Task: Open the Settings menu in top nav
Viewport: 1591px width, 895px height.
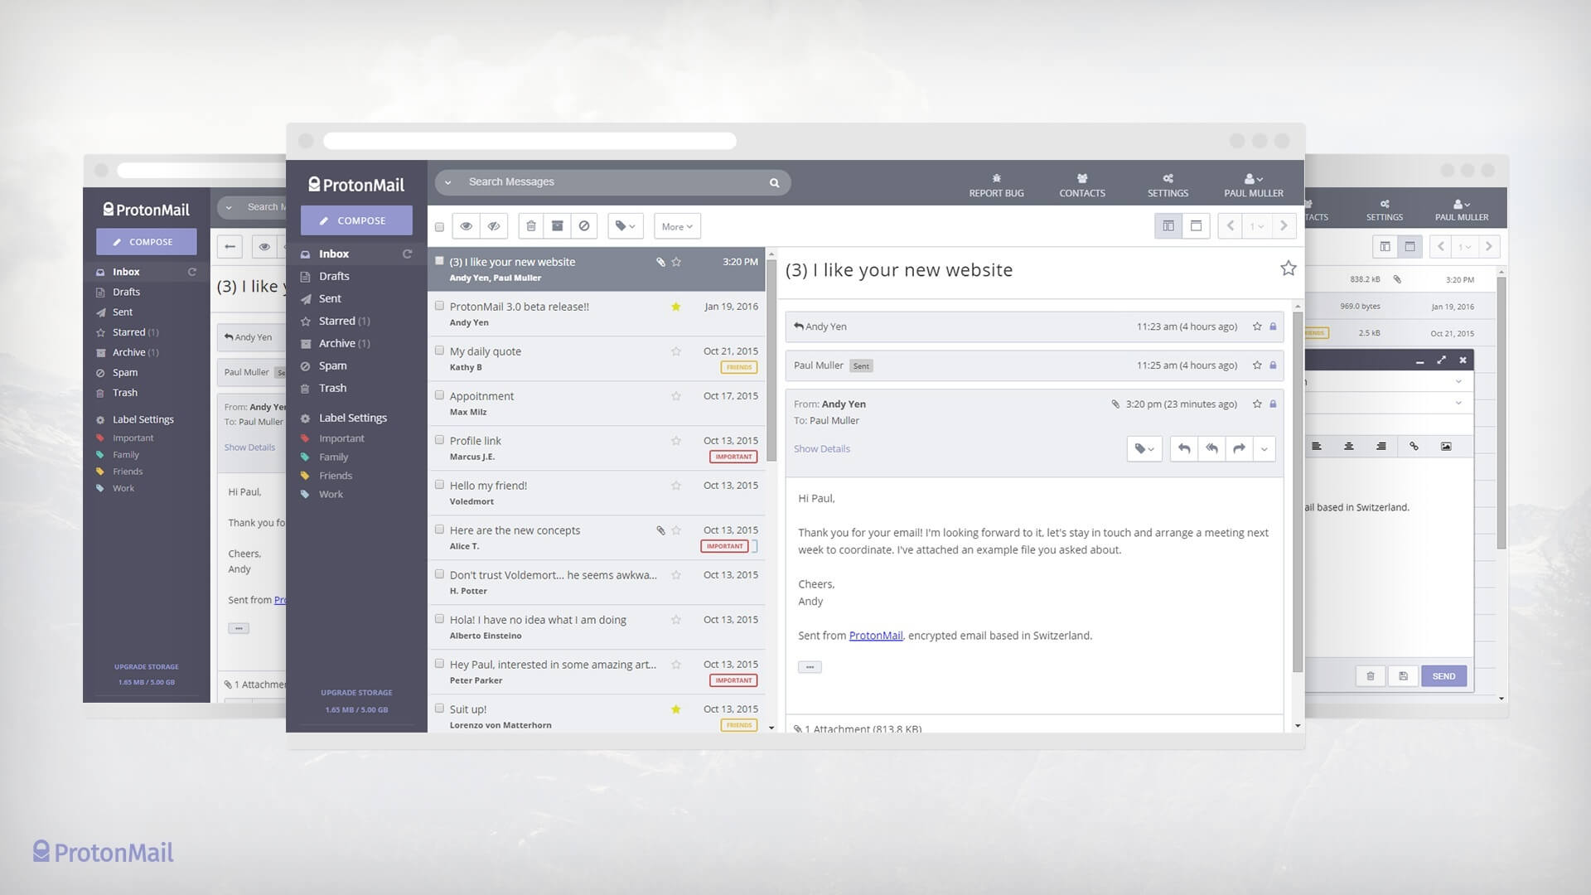Action: click(1167, 184)
